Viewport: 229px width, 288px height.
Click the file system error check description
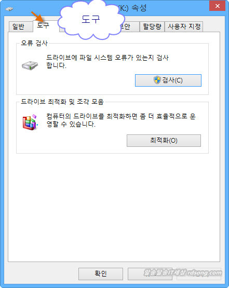(107, 62)
